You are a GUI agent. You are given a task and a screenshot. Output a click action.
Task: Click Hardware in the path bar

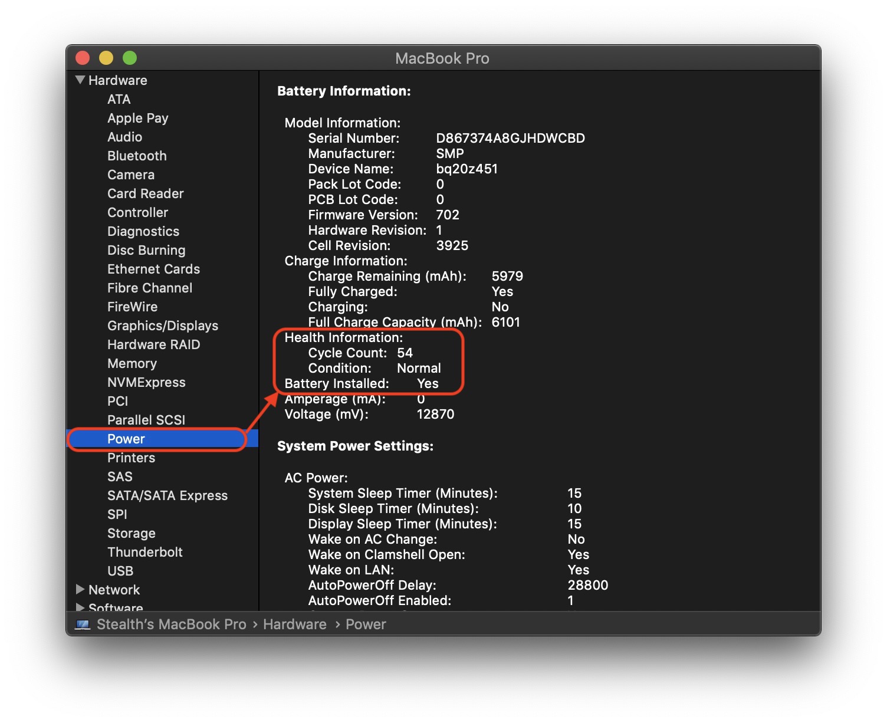294,624
